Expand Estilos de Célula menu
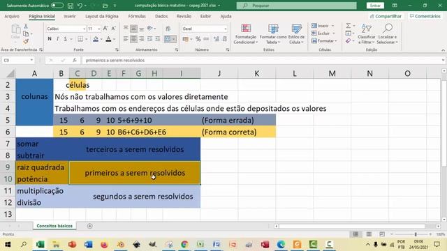Screen dimensions: 447x251 (296, 34)
